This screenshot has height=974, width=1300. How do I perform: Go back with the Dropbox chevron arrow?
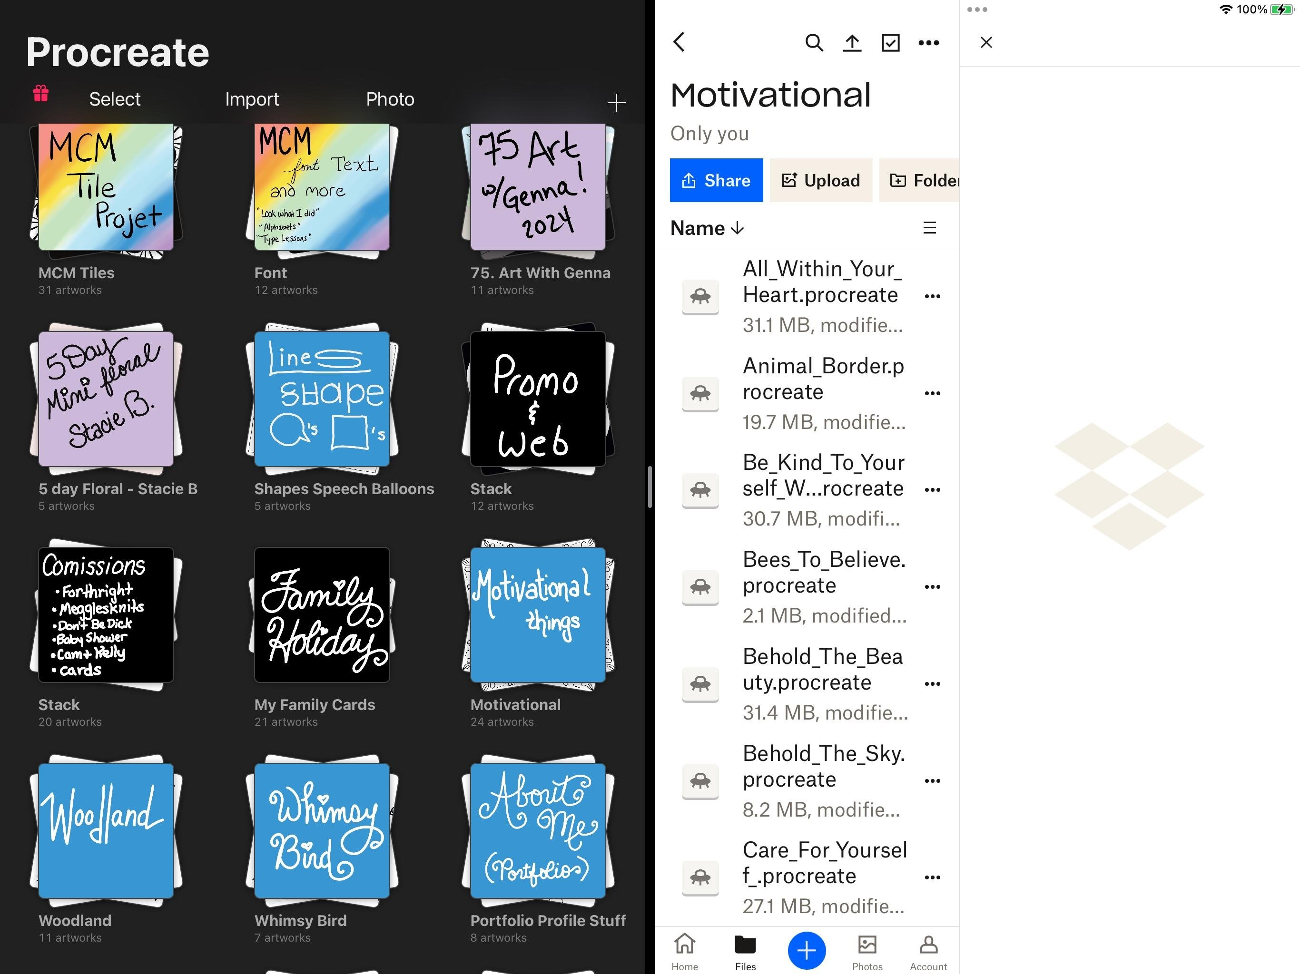[679, 42]
